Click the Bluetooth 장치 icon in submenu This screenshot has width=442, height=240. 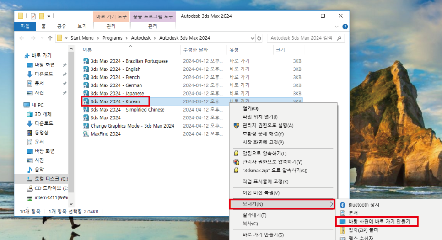pos(343,205)
